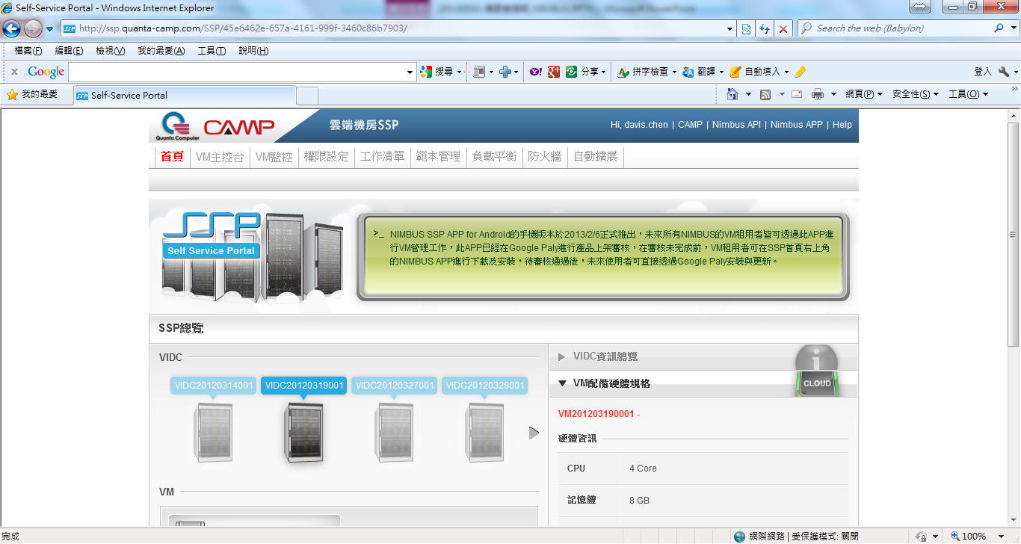The height and width of the screenshot is (544, 1021).
Task: Select the VIDC20120327001 server rack image
Action: point(395,432)
